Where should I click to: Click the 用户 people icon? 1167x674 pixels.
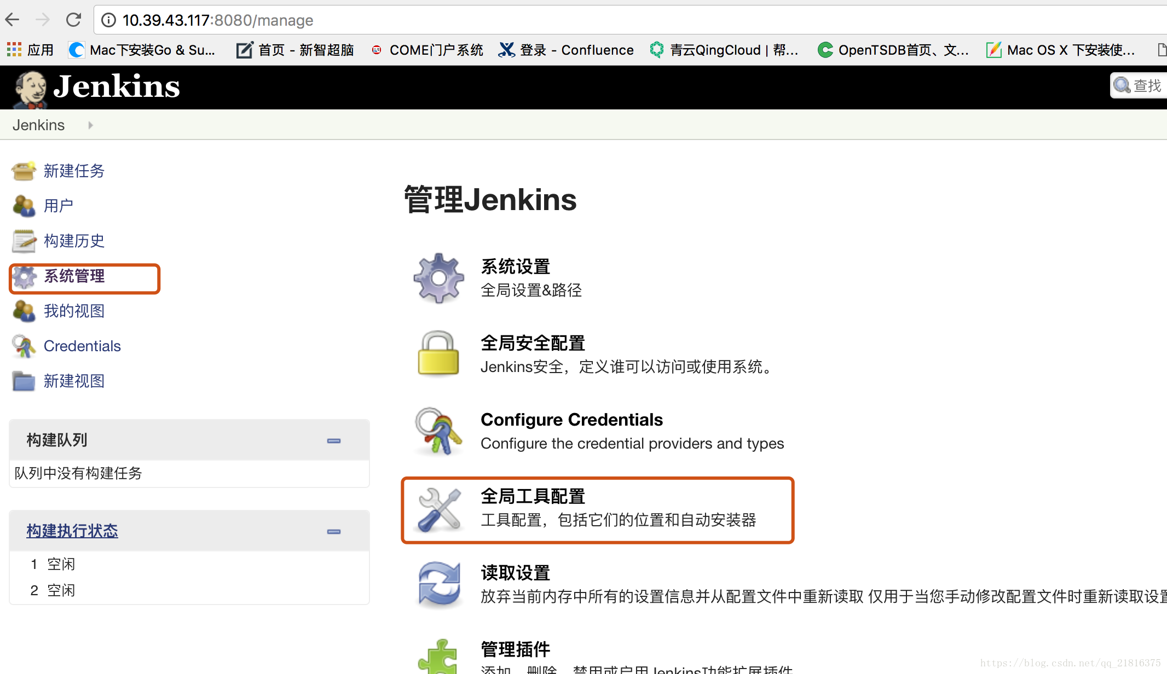[x=24, y=206]
